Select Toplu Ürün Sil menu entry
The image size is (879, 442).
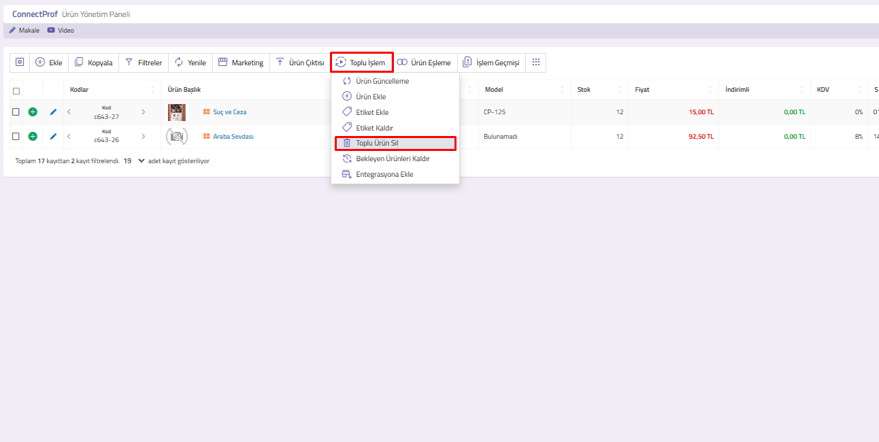(x=395, y=143)
